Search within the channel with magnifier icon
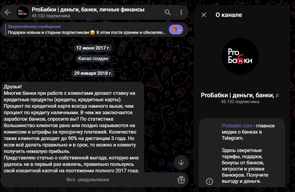Screen dimensions: 295x192 pos(168,12)
